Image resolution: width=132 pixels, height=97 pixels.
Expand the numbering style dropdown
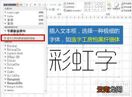[48, 5]
